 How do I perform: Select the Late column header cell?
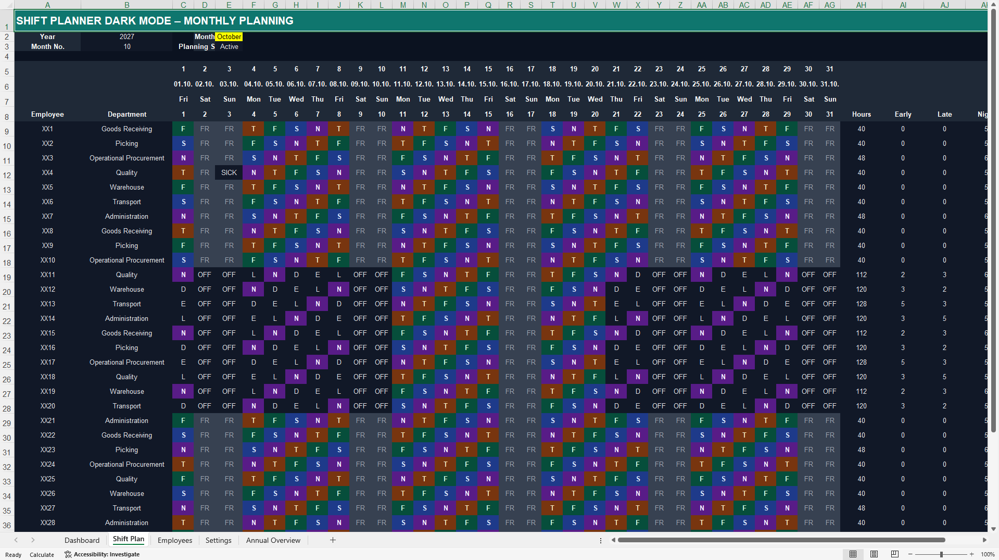pos(944,114)
